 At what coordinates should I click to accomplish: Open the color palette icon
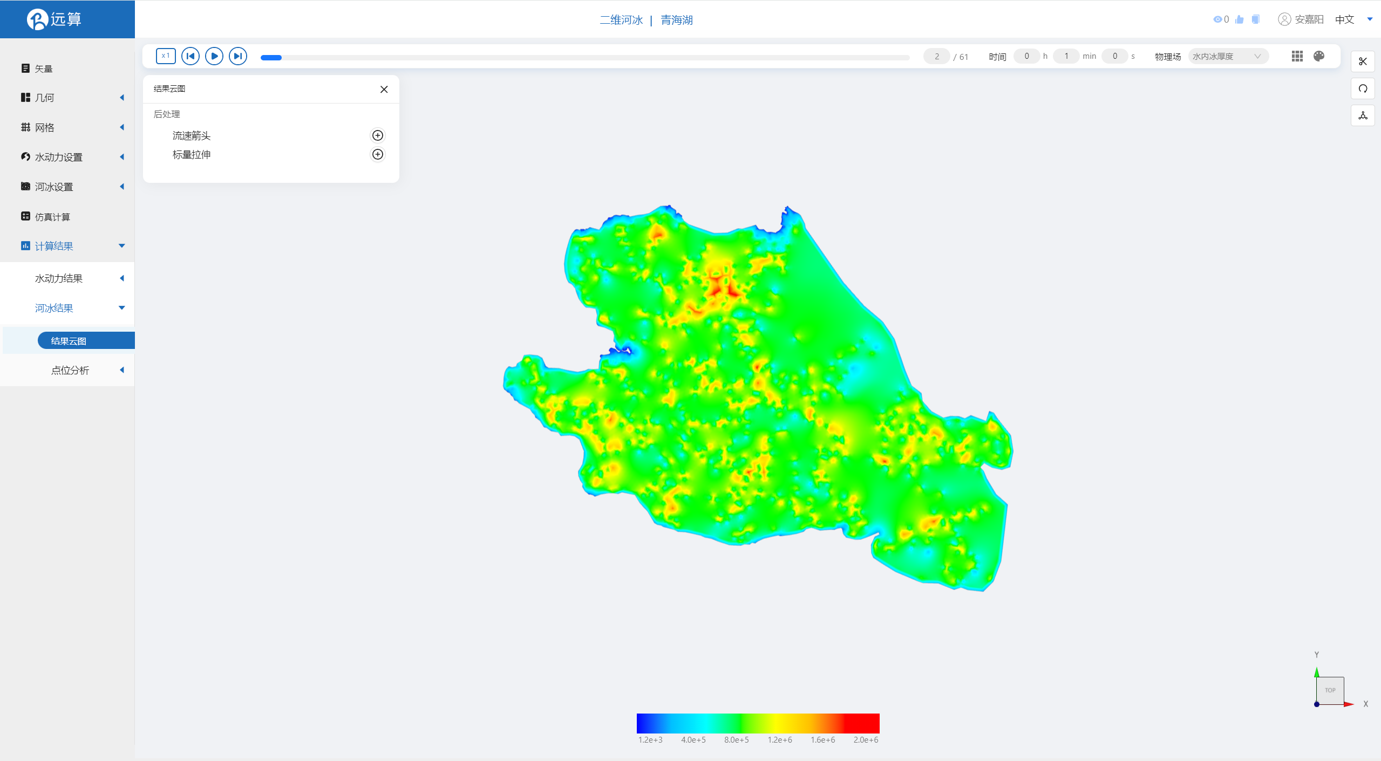pyautogui.click(x=1319, y=56)
